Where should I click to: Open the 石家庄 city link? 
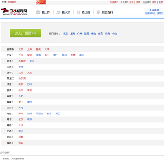point(22,61)
